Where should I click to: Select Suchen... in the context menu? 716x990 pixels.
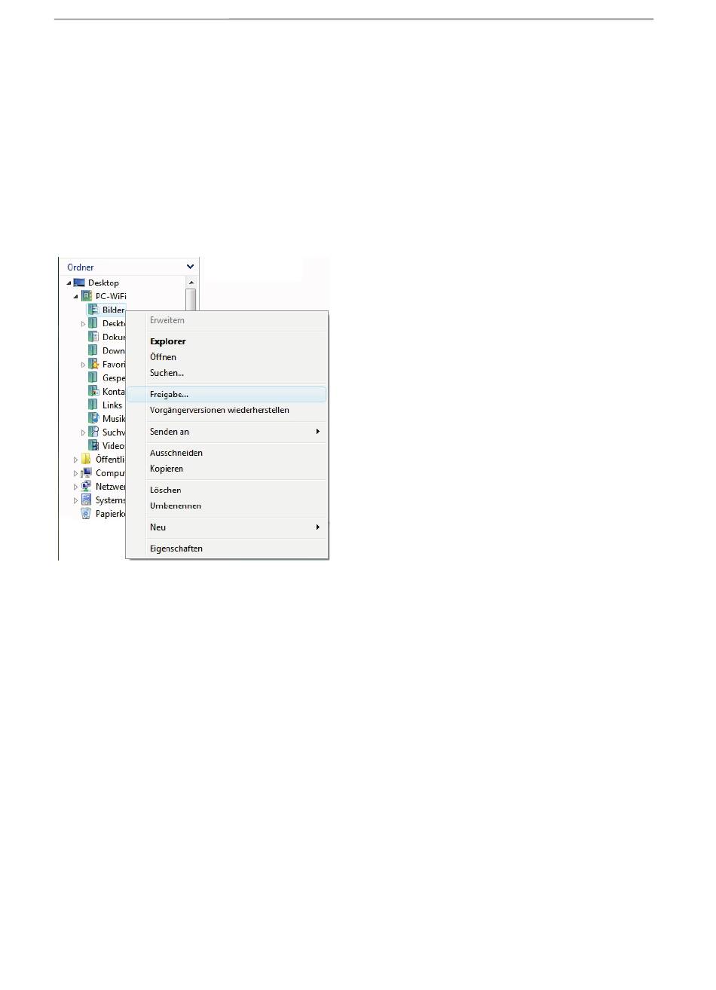click(227, 373)
